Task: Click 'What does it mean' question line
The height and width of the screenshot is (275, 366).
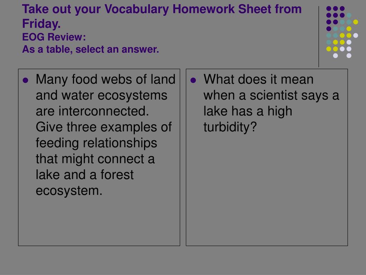Action: [258, 79]
